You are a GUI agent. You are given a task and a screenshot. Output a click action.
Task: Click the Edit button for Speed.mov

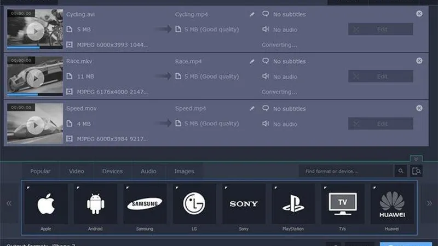(x=381, y=124)
